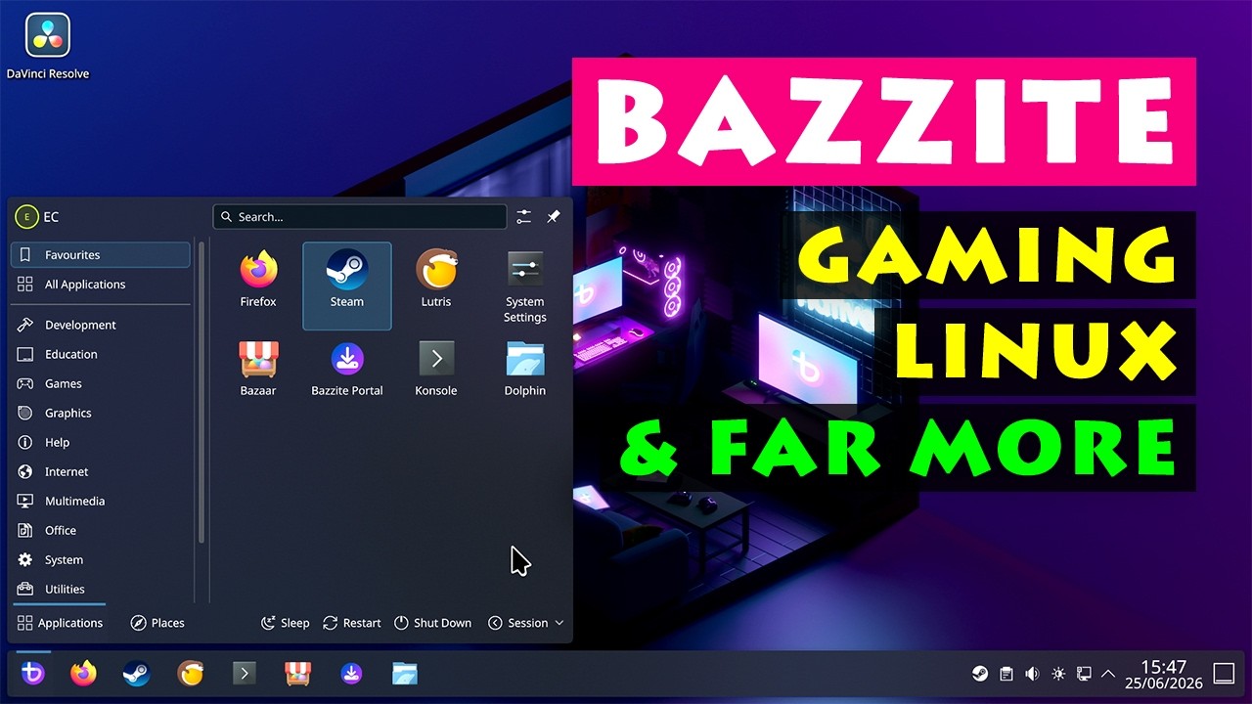
Task: Open System Settings from the launcher
Action: pos(525,286)
